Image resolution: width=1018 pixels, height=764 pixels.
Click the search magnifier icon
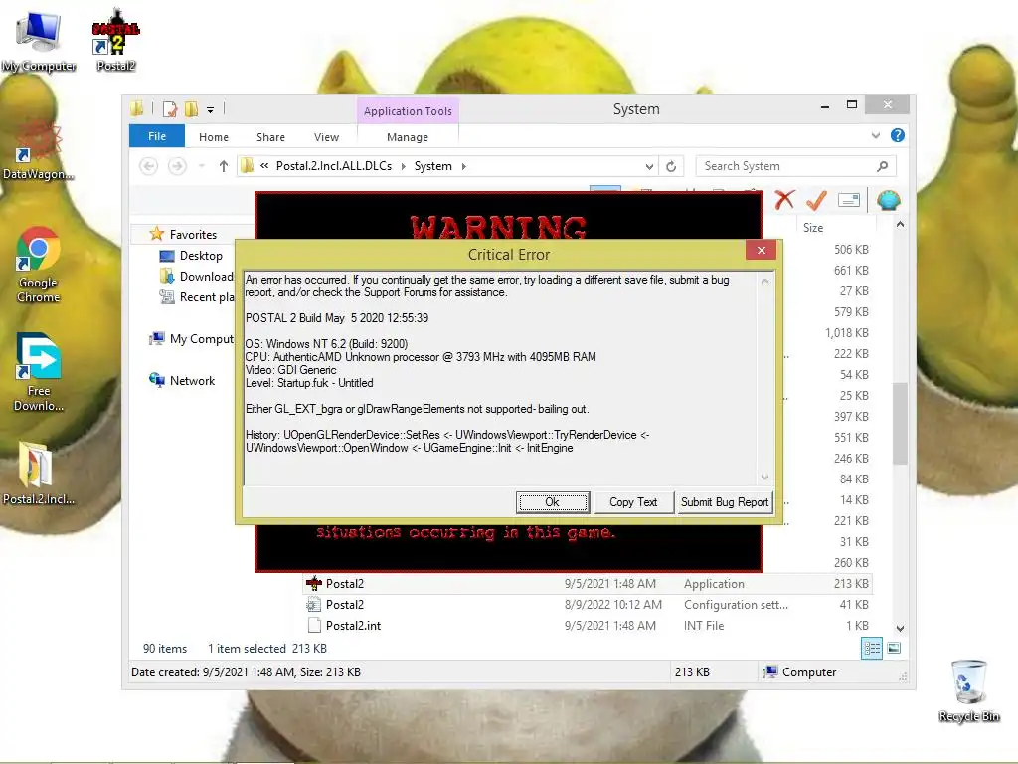882,166
